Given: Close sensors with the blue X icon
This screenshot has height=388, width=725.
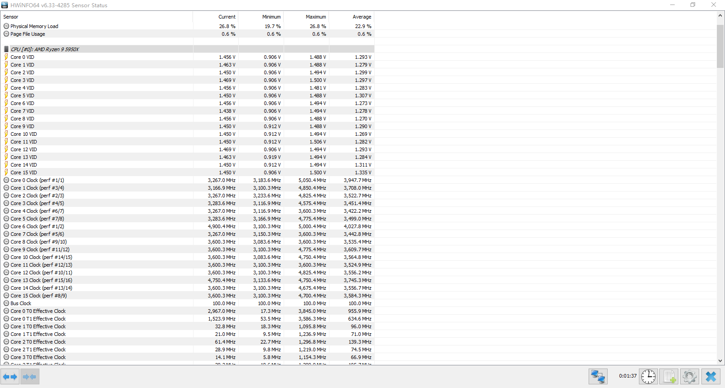Looking at the screenshot, I should [711, 376].
